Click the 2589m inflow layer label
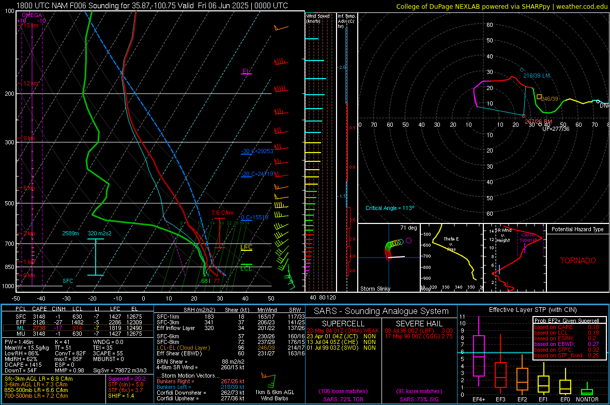Screen dimensions: 610x405 click(x=70, y=233)
